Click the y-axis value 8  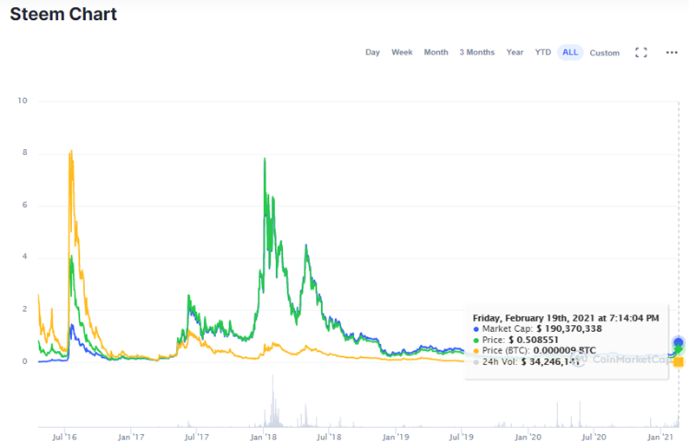(x=25, y=153)
